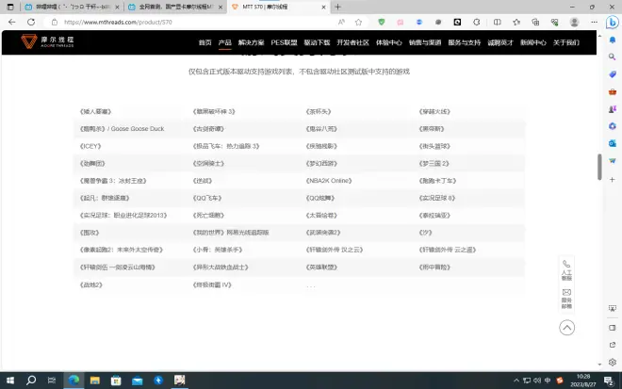Show hidden system tray icons
Image resolution: width=622 pixels, height=389 pixels.
516,380
